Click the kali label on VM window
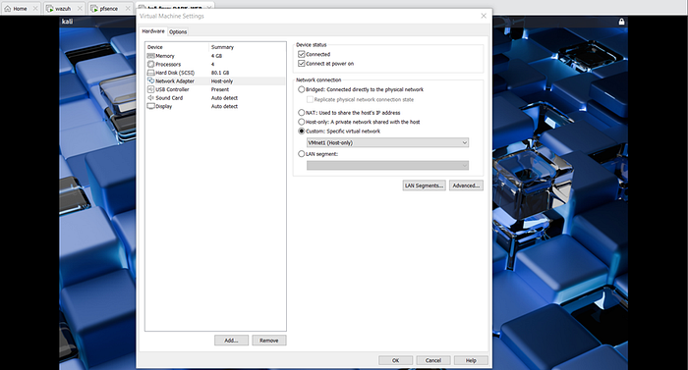Viewport: 688px width, 370px height. pos(67,22)
